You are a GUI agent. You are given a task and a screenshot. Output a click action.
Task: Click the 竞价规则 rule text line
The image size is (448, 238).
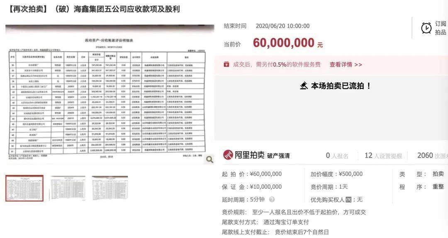pos(294,212)
